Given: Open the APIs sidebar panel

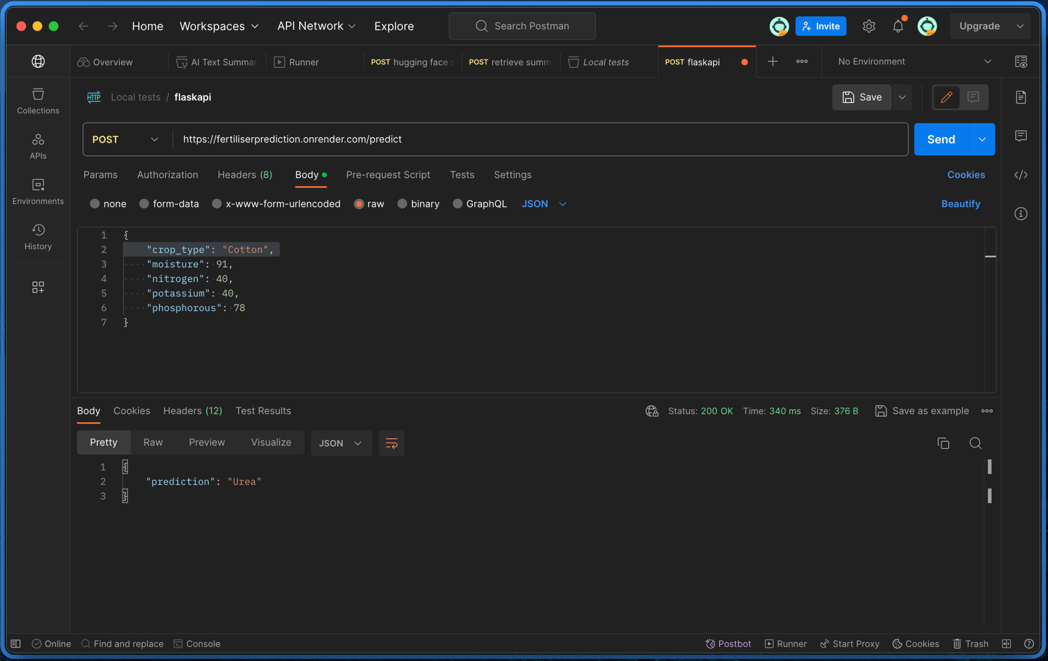Looking at the screenshot, I should [38, 147].
